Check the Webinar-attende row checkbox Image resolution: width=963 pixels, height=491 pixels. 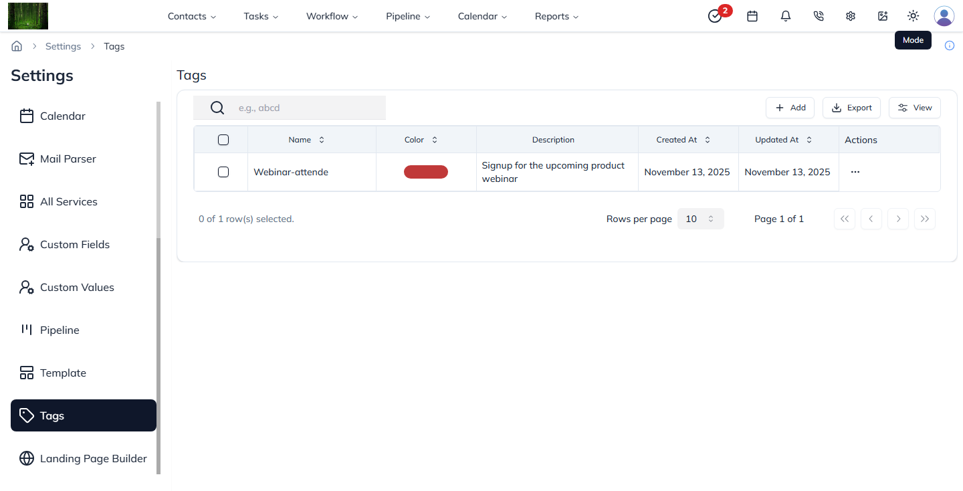[223, 172]
